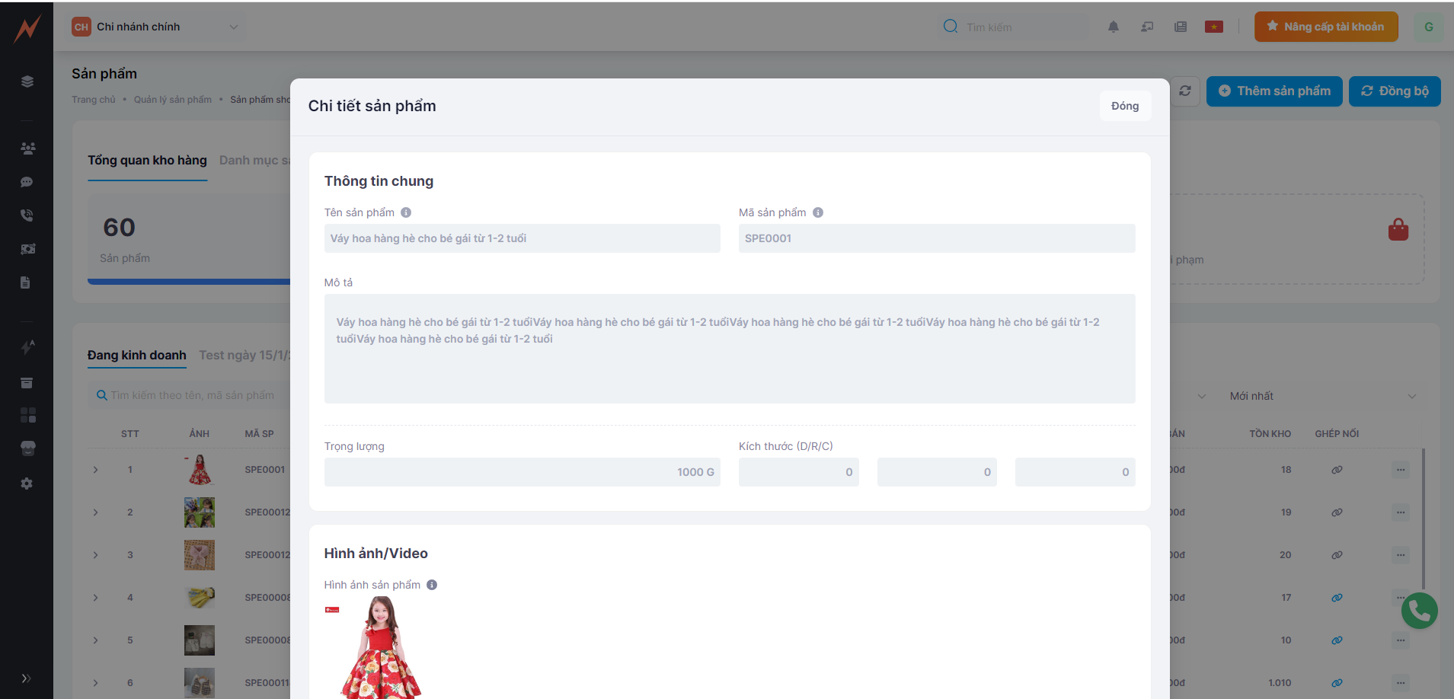Click the refresh icon beside Thêm sản phẩm
Screen dimensions: 1454x699
(1185, 91)
